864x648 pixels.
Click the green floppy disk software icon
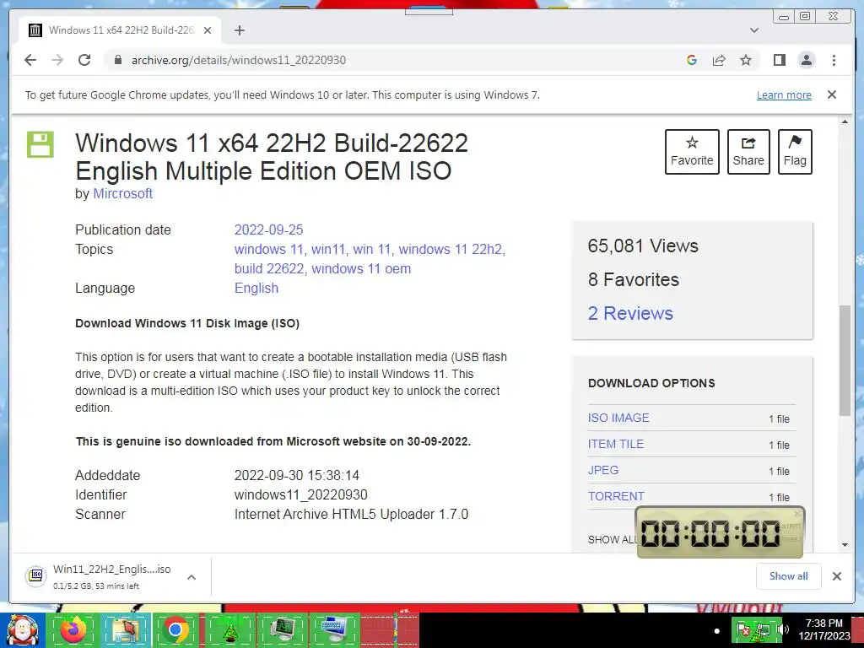40,145
